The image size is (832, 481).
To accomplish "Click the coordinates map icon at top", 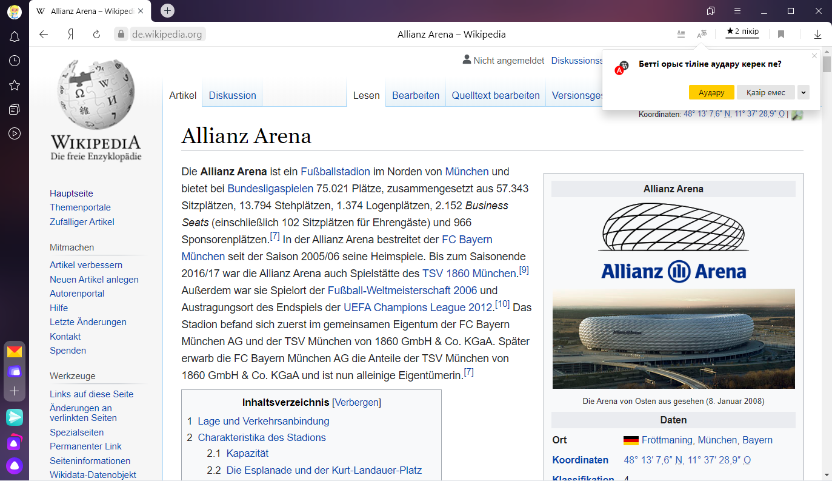I will (x=797, y=114).
